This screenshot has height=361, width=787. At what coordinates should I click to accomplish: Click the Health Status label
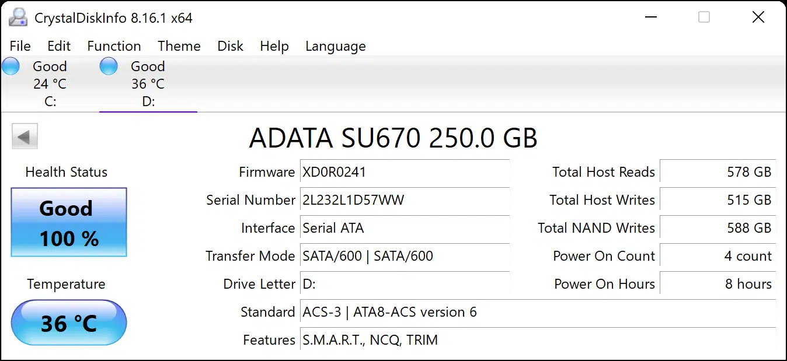(67, 172)
